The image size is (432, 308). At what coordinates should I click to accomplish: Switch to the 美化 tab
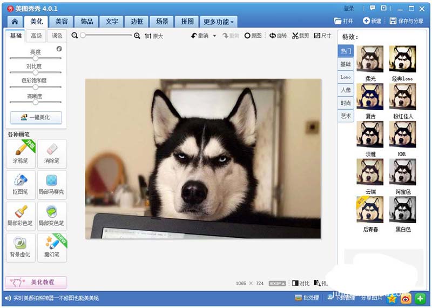[x=36, y=22]
